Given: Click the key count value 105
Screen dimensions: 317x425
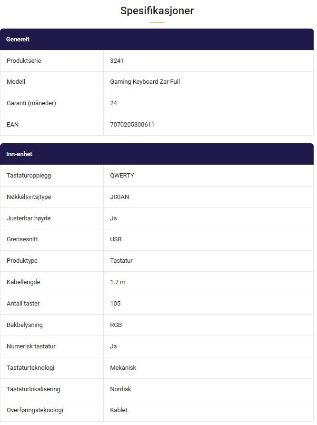Looking at the screenshot, I should [x=115, y=304].
